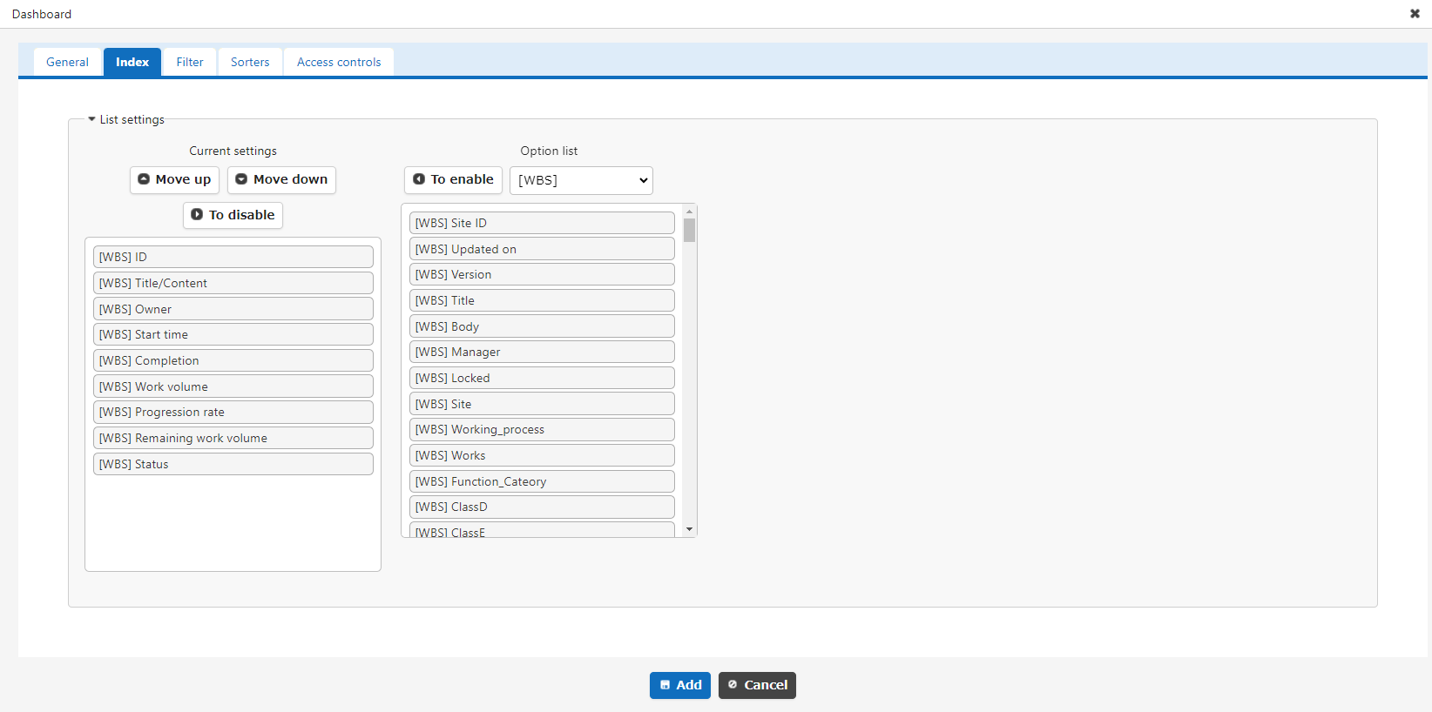Select [WBS] Status in current settings
The image size is (1432, 712).
point(233,464)
